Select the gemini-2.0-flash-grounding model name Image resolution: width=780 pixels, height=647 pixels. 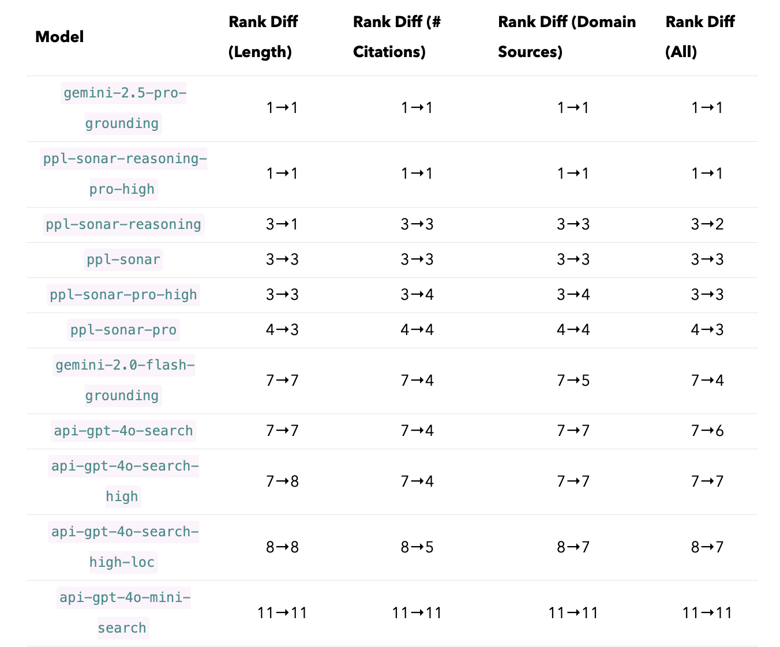pos(123,380)
